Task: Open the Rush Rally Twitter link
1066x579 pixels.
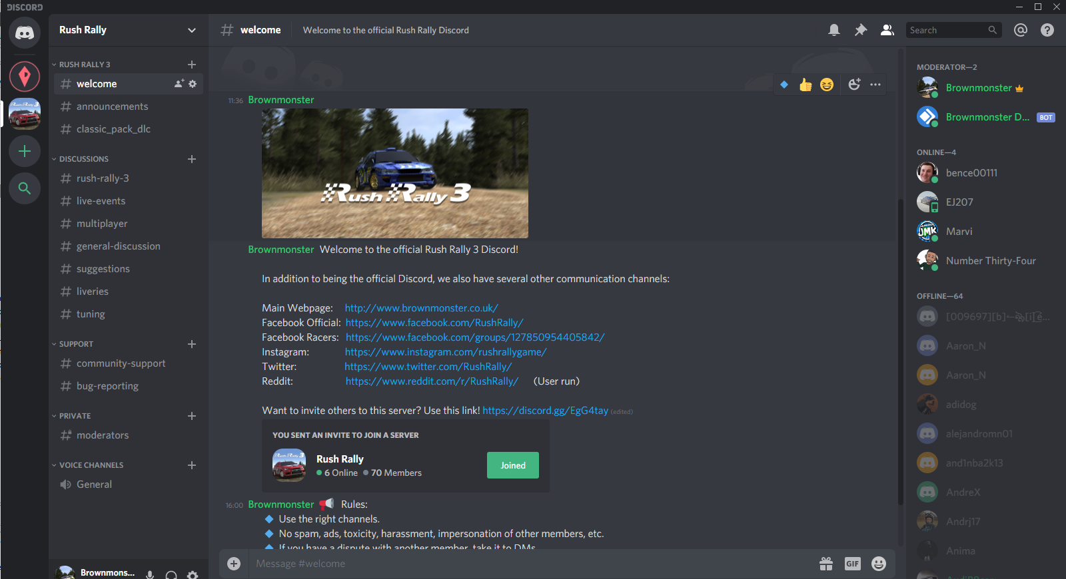Action: coord(428,367)
